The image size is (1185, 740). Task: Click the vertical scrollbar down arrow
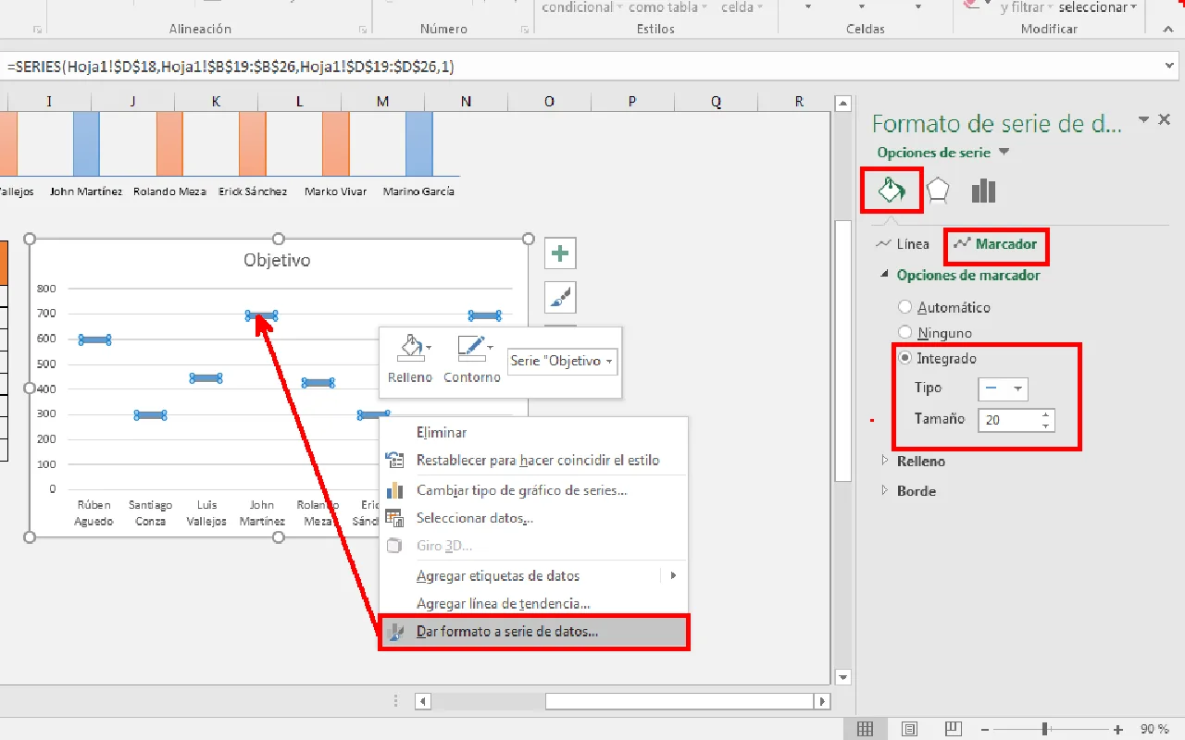coord(842,676)
